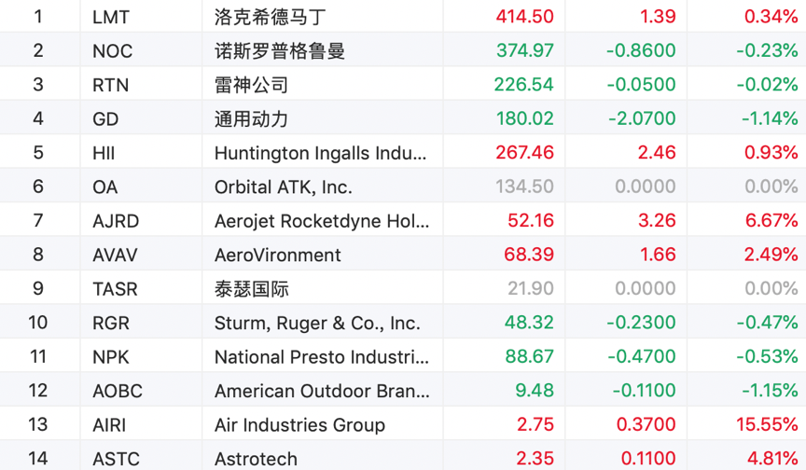Click the GD ticker symbol
The width and height of the screenshot is (806, 470).
click(105, 119)
